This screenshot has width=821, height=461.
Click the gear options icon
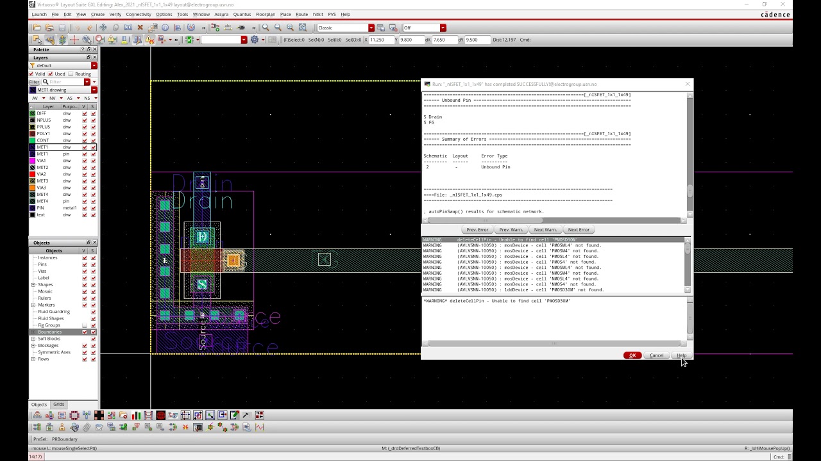click(x=254, y=40)
